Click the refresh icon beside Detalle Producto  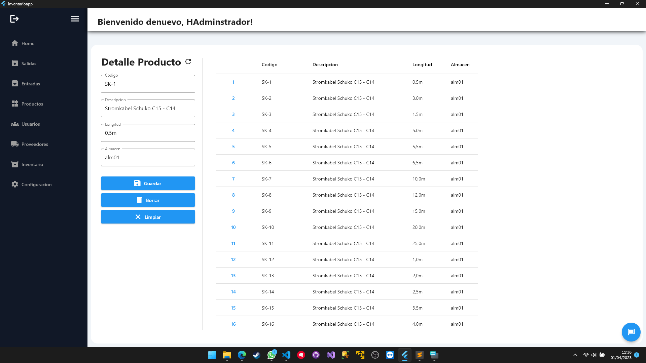pos(188,62)
